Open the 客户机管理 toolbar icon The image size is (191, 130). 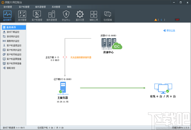point(37,16)
